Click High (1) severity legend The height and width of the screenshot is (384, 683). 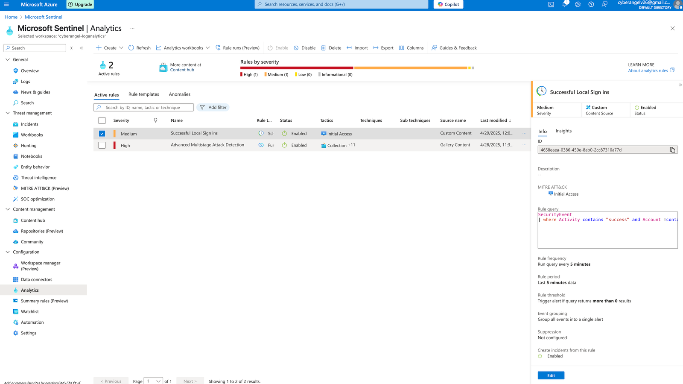(x=249, y=75)
